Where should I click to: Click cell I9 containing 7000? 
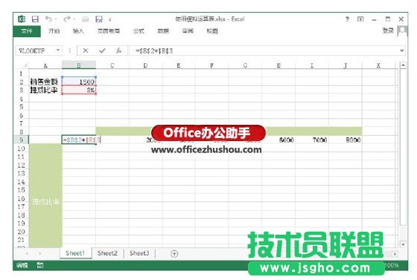point(312,140)
